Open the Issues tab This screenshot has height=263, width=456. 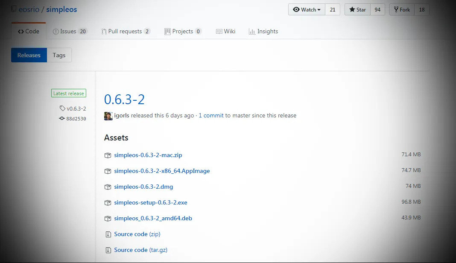(x=70, y=31)
